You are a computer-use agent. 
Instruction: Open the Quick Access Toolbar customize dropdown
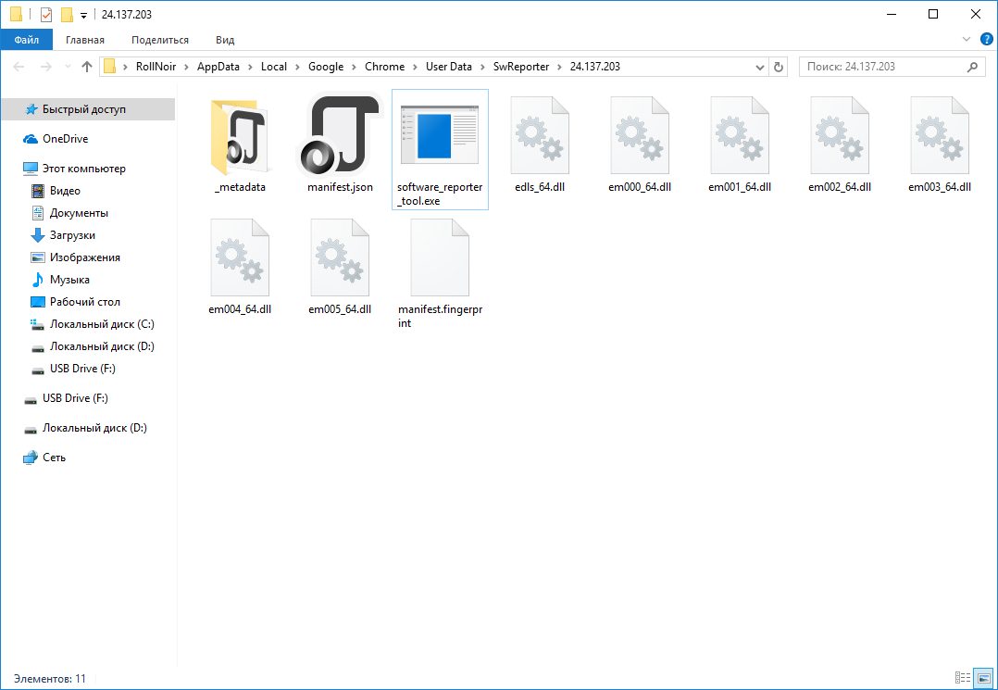83,15
